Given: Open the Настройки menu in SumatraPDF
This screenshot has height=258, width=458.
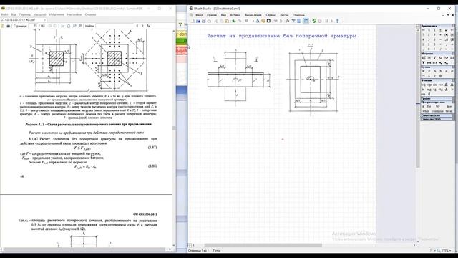Looking at the screenshot, I should 74,14.
